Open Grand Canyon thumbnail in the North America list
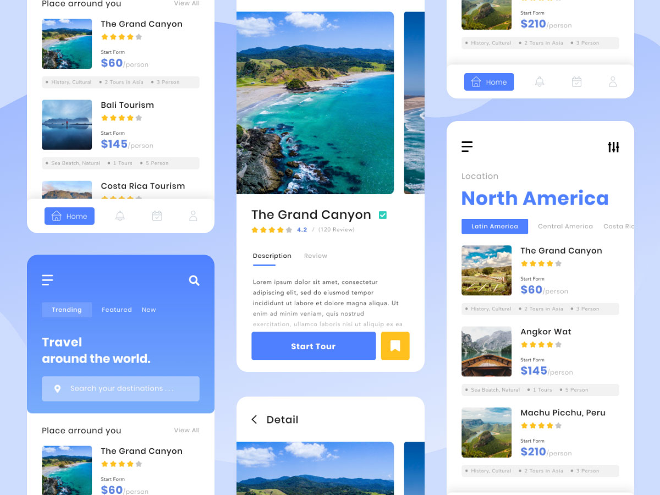 point(486,271)
